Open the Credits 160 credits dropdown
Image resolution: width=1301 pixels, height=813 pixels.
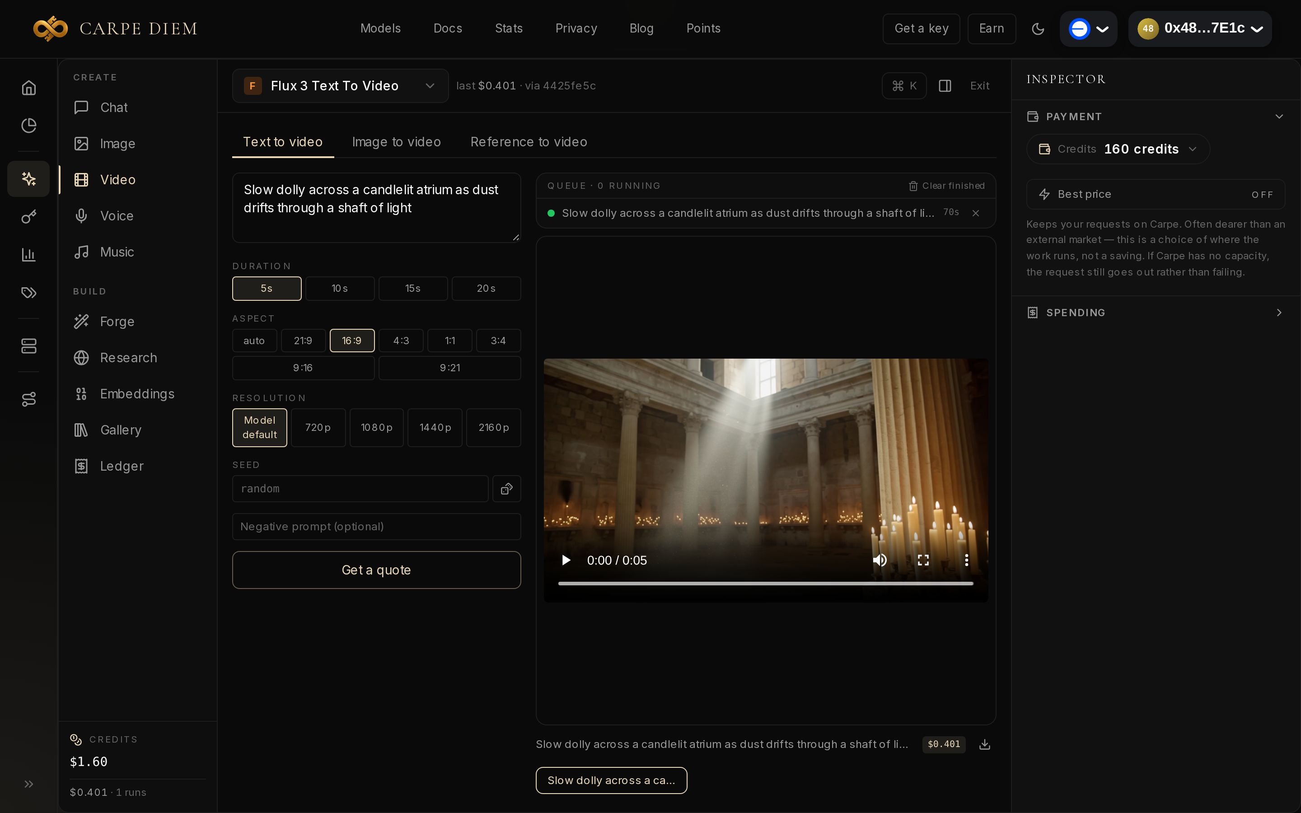pyautogui.click(x=1118, y=149)
